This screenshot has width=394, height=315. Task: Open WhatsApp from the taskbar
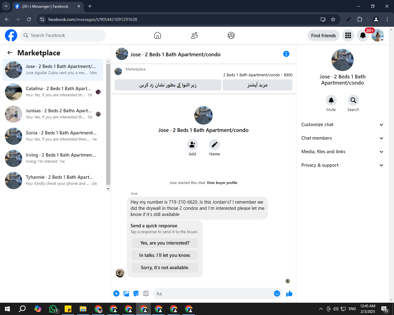point(53,309)
